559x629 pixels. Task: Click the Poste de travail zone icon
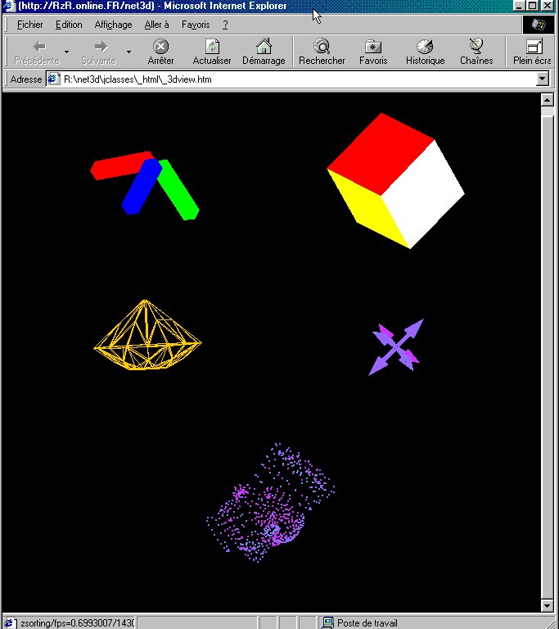tap(328, 623)
